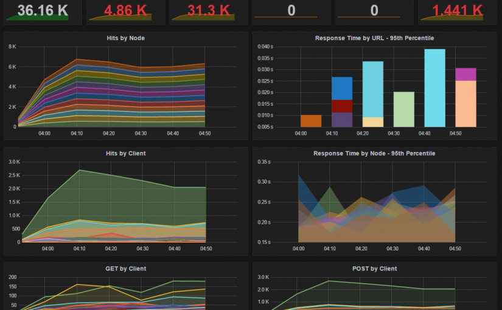Open Response Time by URL panel title menu
Screen dimensions: 502x310
374,38
